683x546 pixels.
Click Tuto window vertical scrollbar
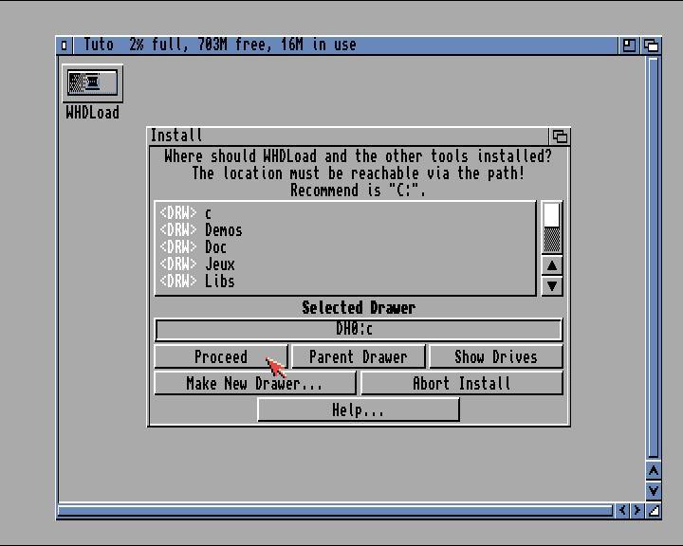click(653, 258)
